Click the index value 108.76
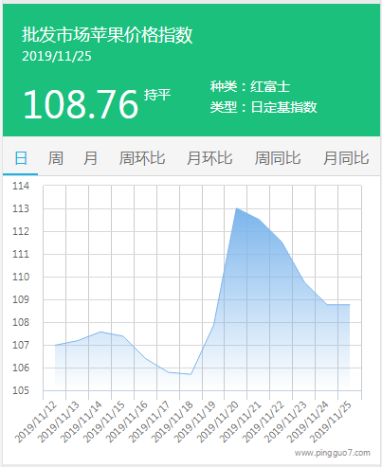 pyautogui.click(x=81, y=104)
